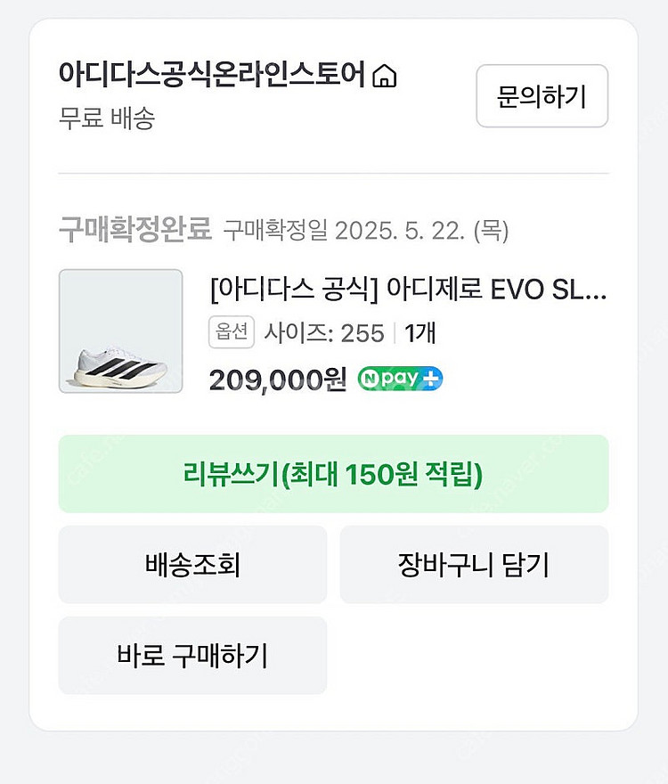Tap the 무료 배송 shipping label

[106, 118]
